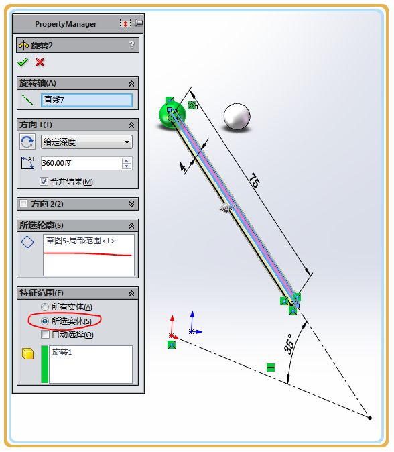Toggle 自动选择(O) checkbox
This screenshot has height=452, width=394.
[45, 335]
